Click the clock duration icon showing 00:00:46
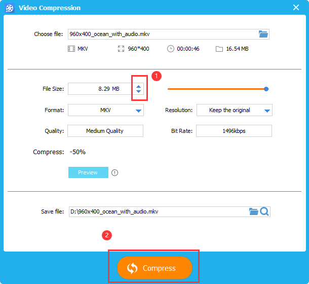This screenshot has height=284, width=309. [171, 49]
